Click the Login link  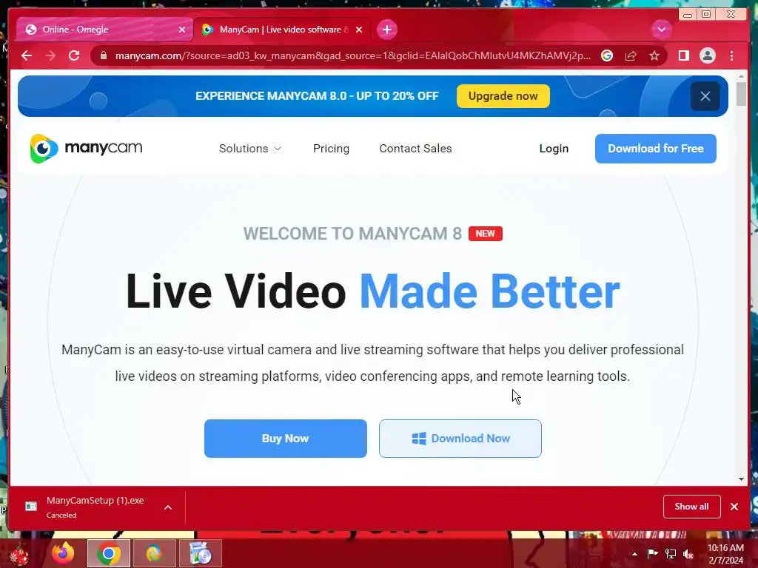click(x=554, y=148)
